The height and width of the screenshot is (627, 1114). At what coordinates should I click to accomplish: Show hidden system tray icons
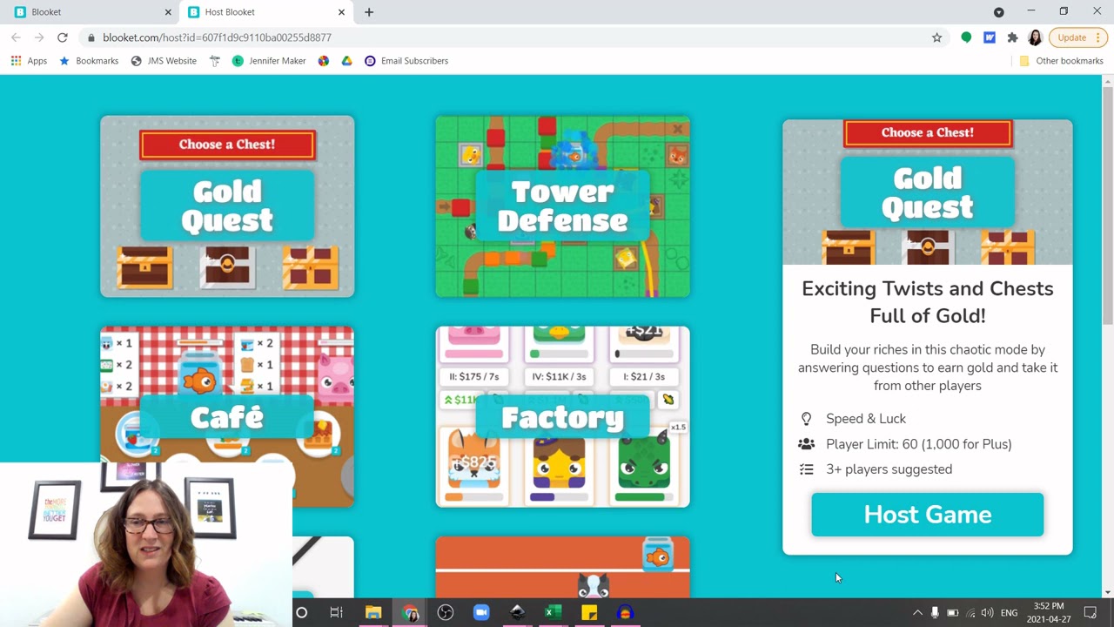tap(917, 613)
